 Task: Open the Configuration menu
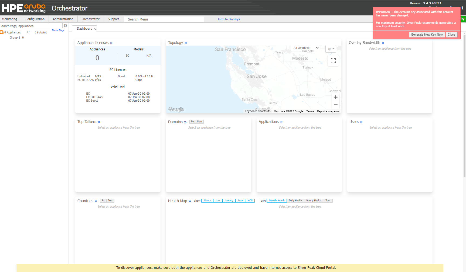[35, 19]
